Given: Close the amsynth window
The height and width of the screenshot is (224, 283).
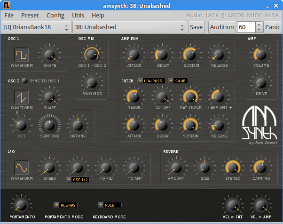Looking at the screenshot, I should 276,6.
